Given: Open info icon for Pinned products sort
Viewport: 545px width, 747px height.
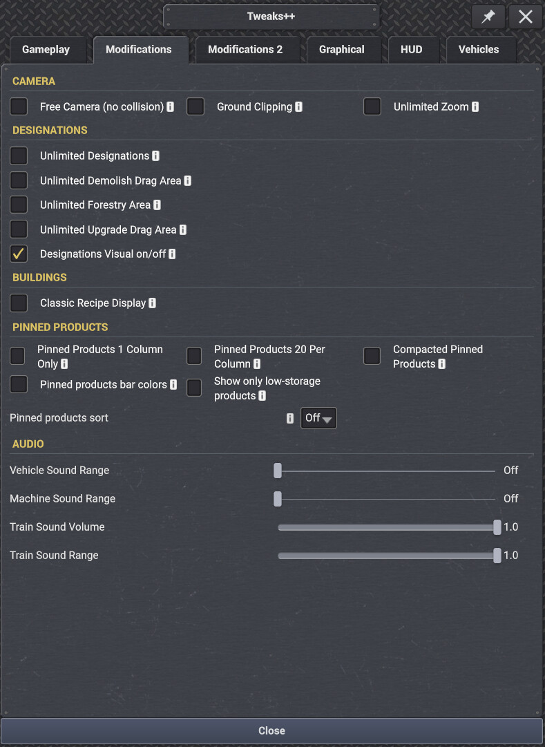Looking at the screenshot, I should [289, 418].
